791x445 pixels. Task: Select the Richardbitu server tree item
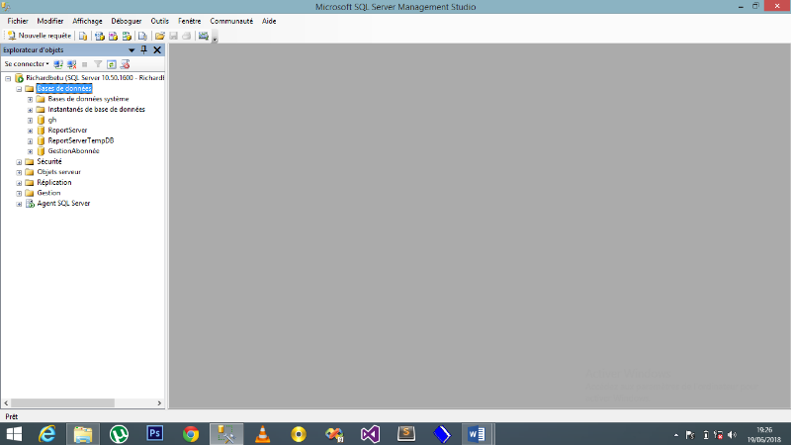95,78
